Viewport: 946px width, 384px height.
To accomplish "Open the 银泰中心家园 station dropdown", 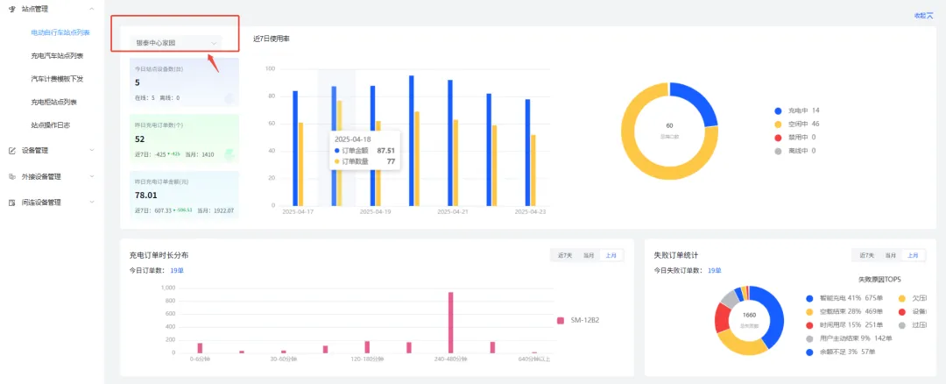I will pos(176,42).
